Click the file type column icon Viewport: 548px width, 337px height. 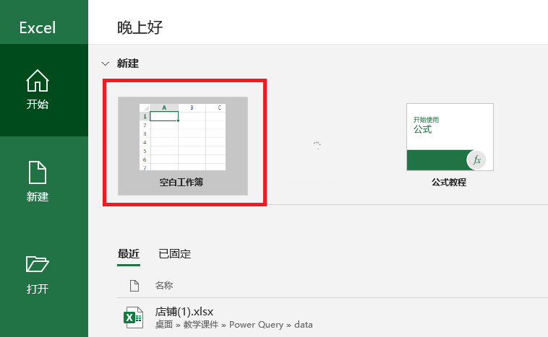(x=134, y=286)
